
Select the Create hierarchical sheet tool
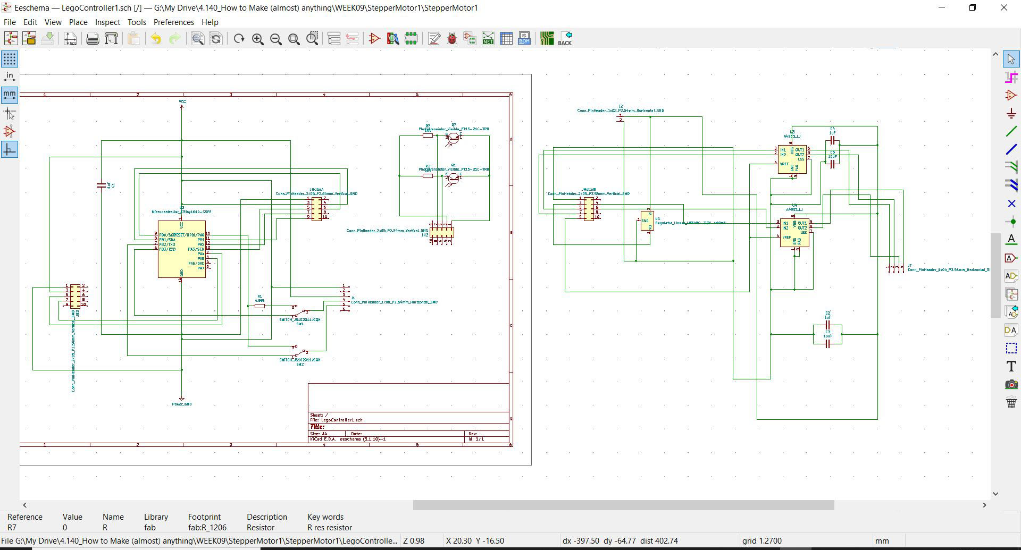tap(1011, 294)
